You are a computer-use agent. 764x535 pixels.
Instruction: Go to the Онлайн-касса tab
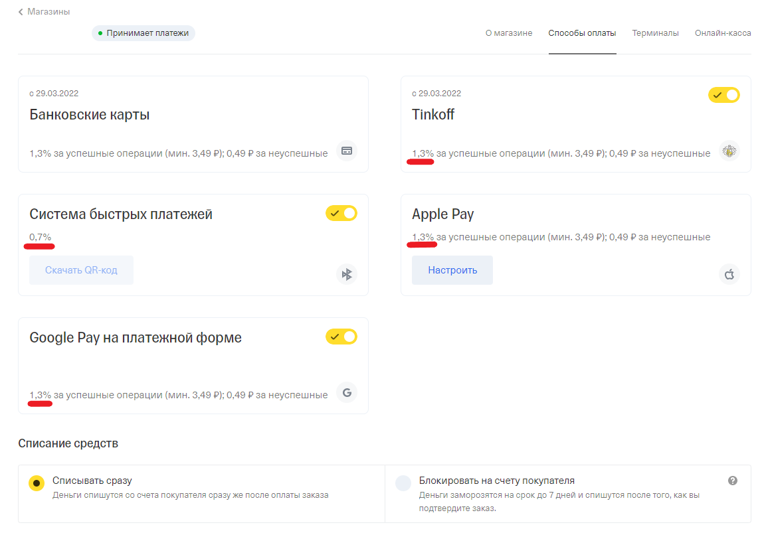723,33
